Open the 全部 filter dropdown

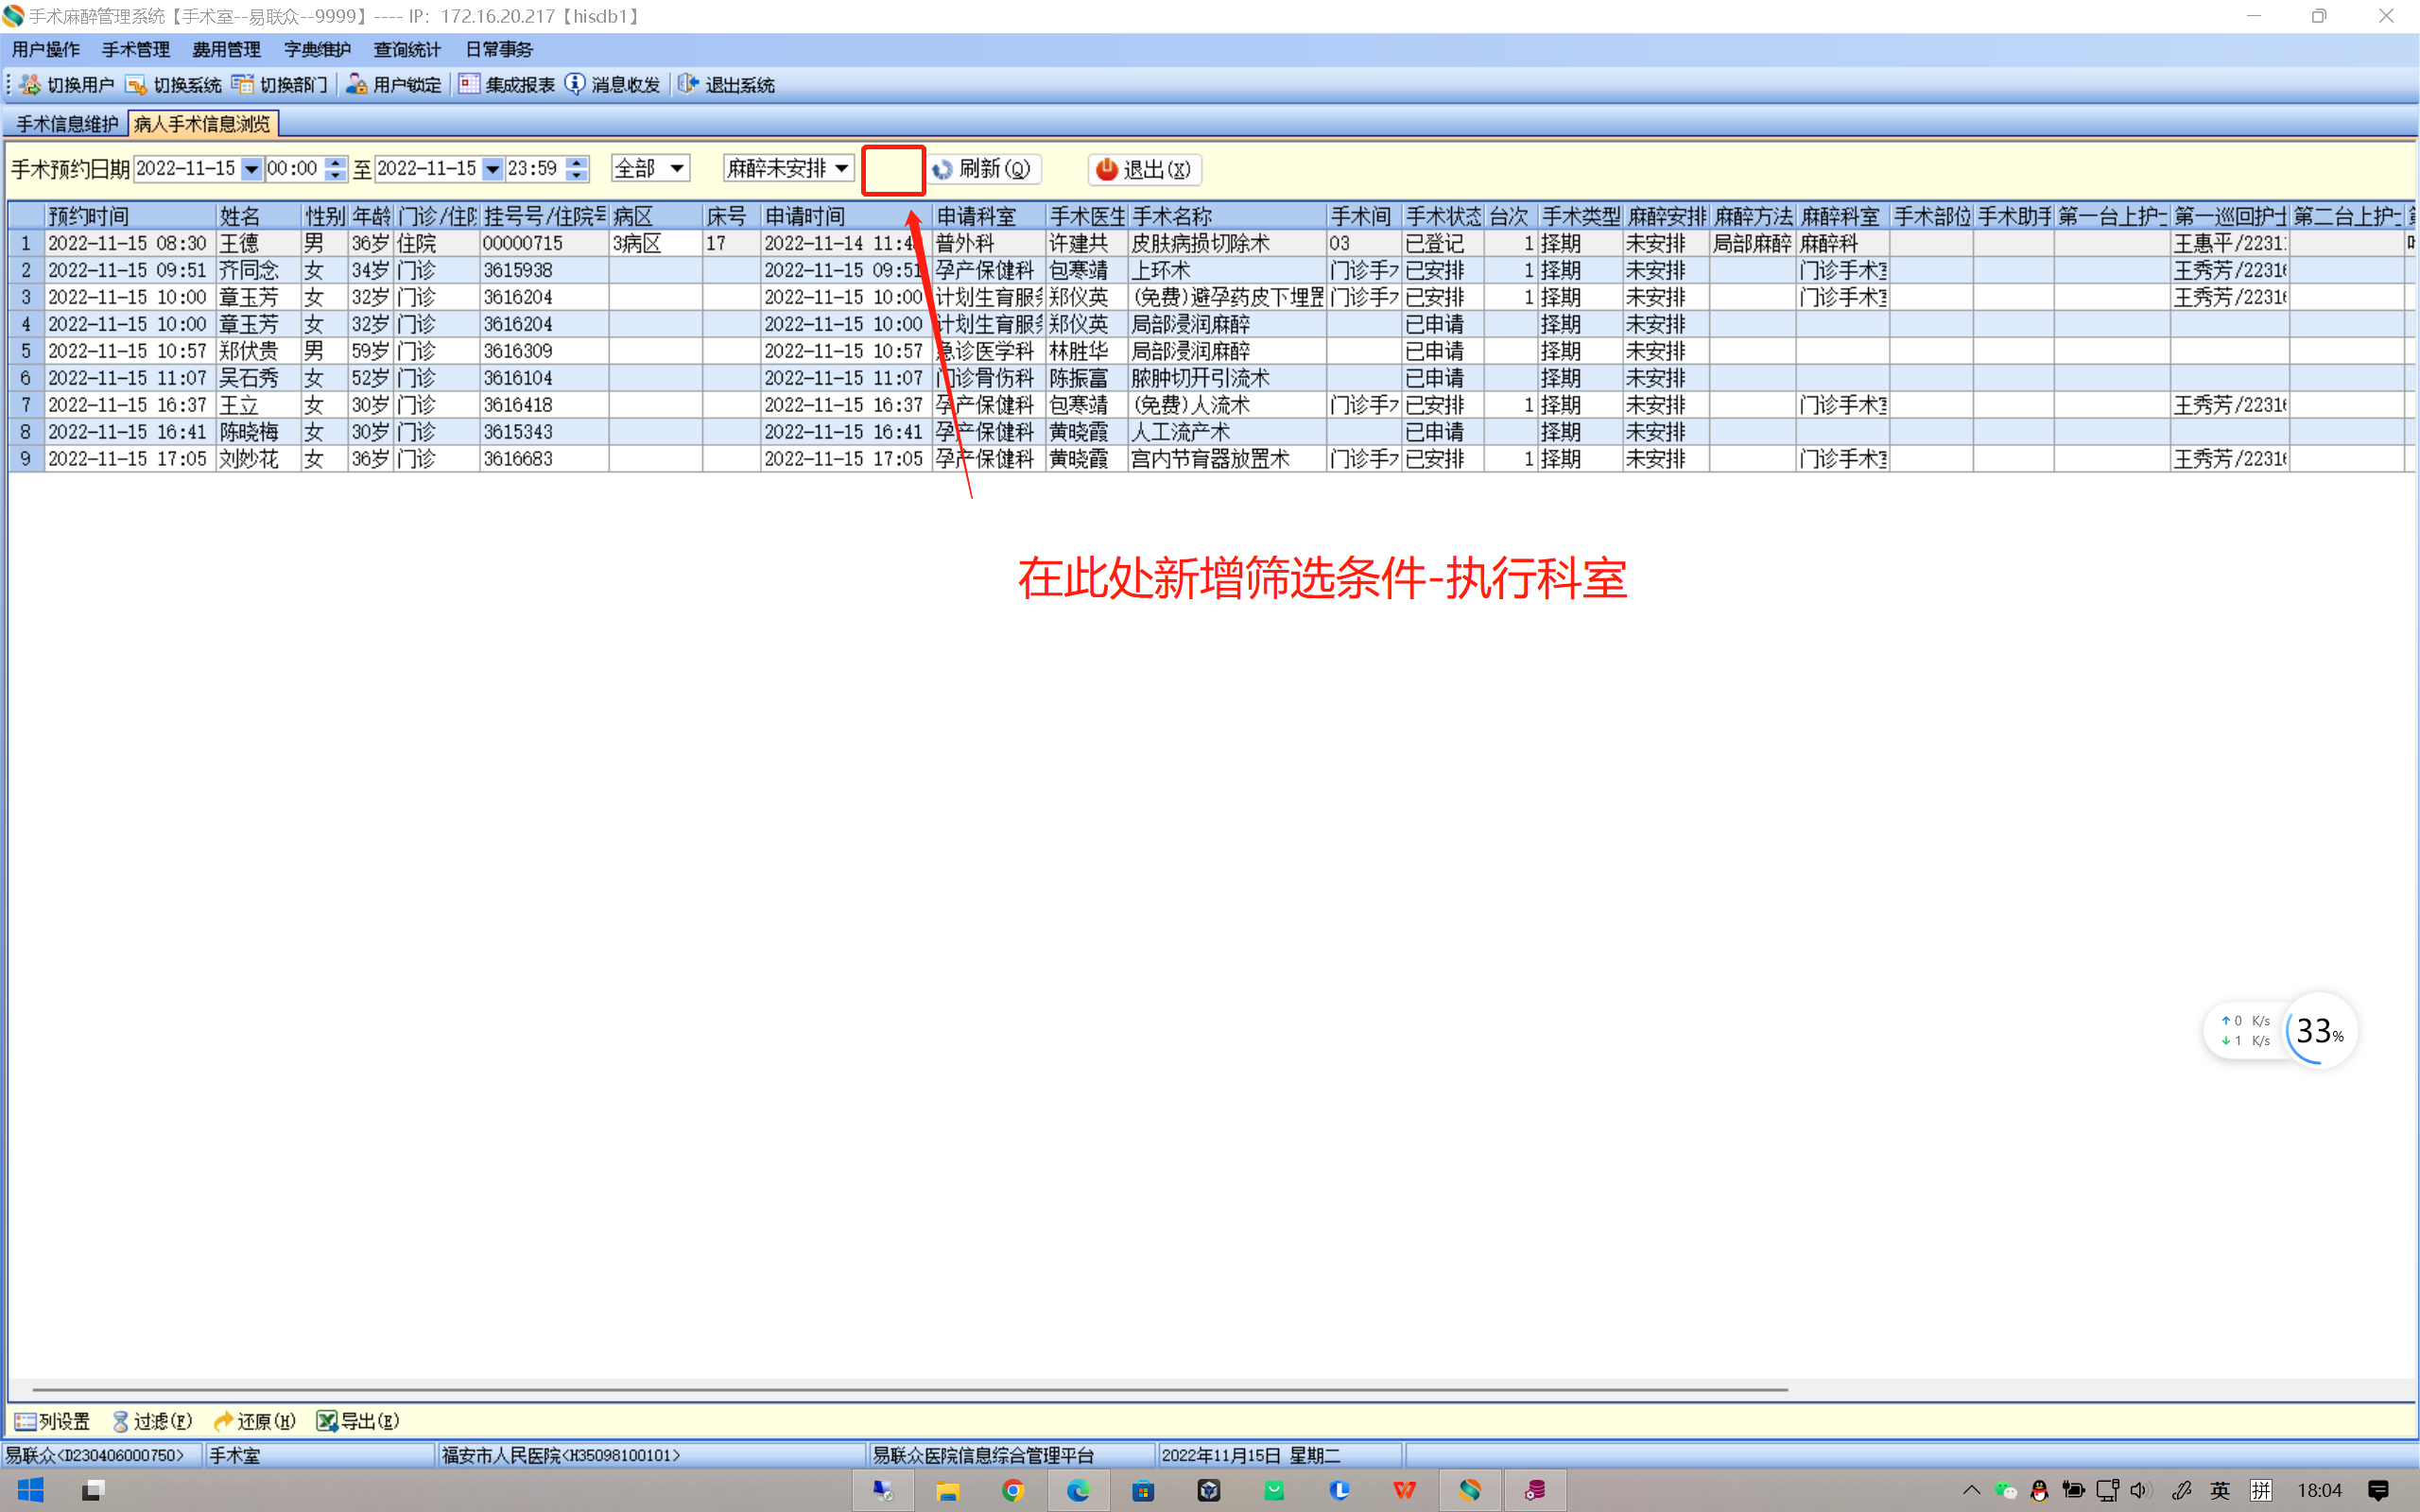pos(677,168)
